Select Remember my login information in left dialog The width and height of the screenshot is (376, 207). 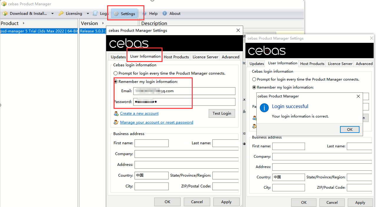(x=116, y=82)
